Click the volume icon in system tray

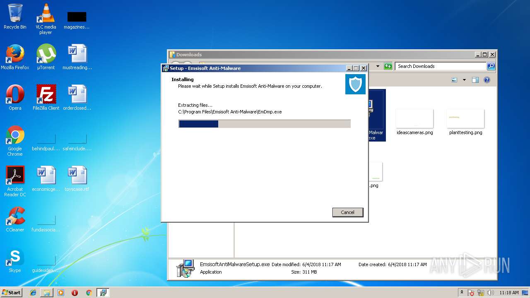[x=491, y=293]
